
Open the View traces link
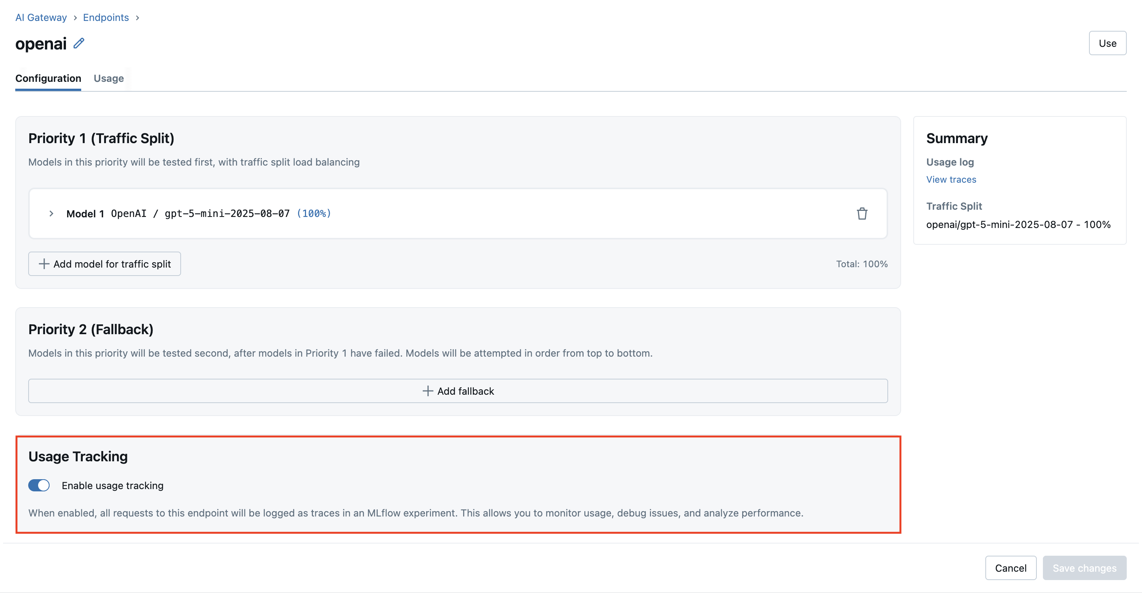951,180
